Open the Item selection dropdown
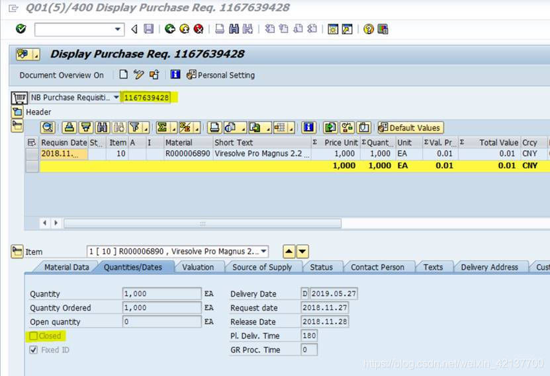The width and height of the screenshot is (550, 376). tap(263, 251)
